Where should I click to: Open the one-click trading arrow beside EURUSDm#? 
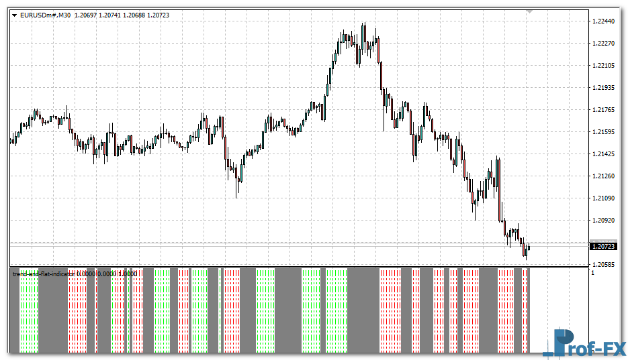[x=14, y=15]
